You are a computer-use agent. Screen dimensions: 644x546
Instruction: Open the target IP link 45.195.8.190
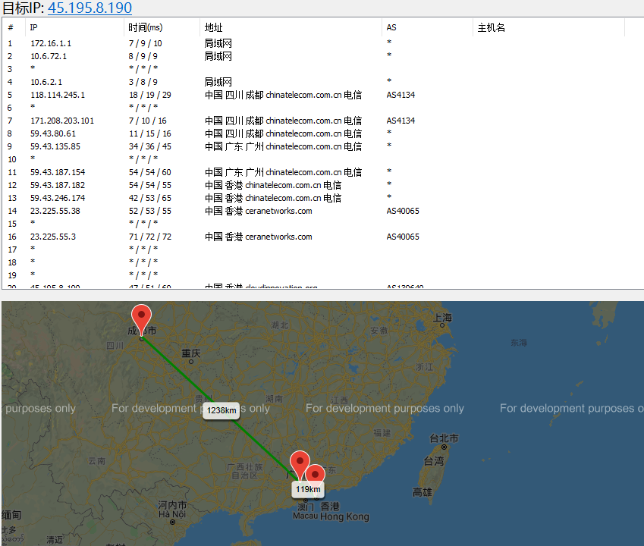pyautogui.click(x=90, y=8)
